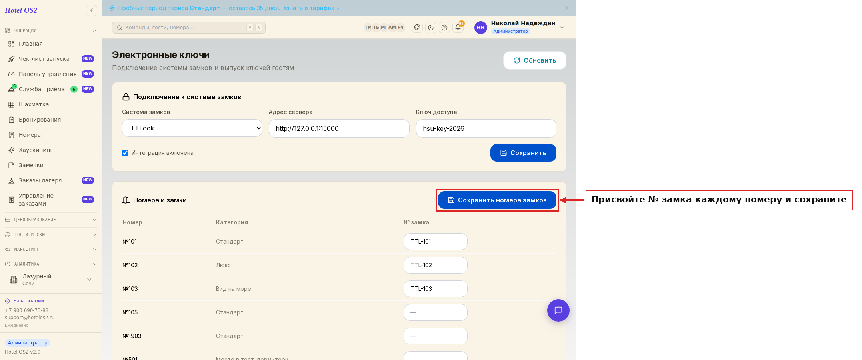Viewport: 862px width, 360px height.
Task: Click the empty lock field for №105
Action: (436, 312)
